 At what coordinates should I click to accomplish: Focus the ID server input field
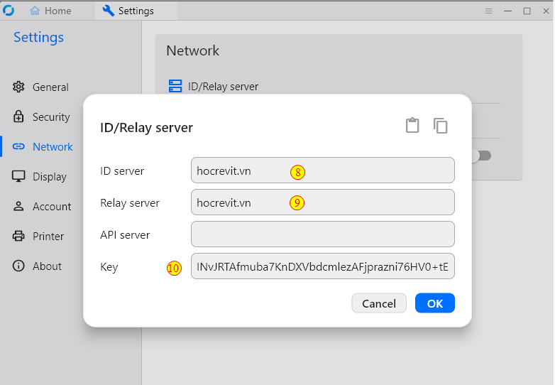pyautogui.click(x=323, y=170)
